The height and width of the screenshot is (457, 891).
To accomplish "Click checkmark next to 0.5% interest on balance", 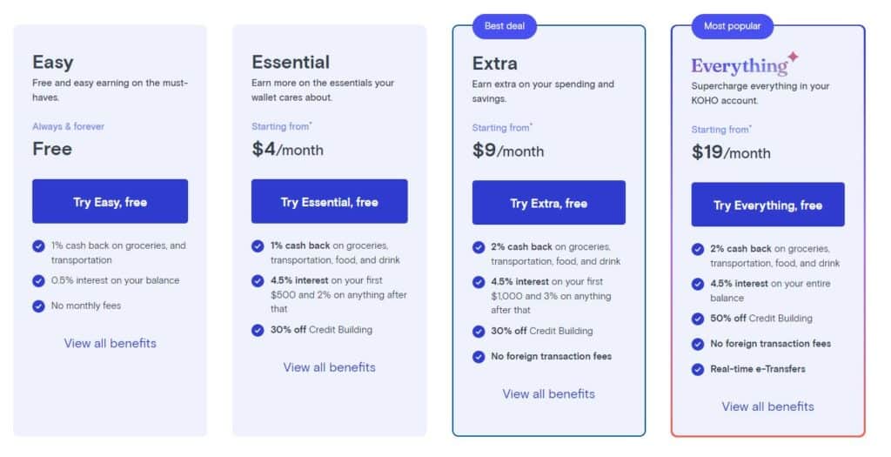I will [x=38, y=281].
